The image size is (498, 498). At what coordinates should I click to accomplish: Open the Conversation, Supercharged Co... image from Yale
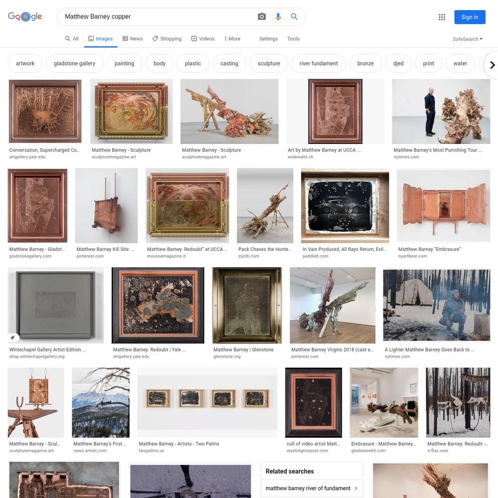[45, 111]
